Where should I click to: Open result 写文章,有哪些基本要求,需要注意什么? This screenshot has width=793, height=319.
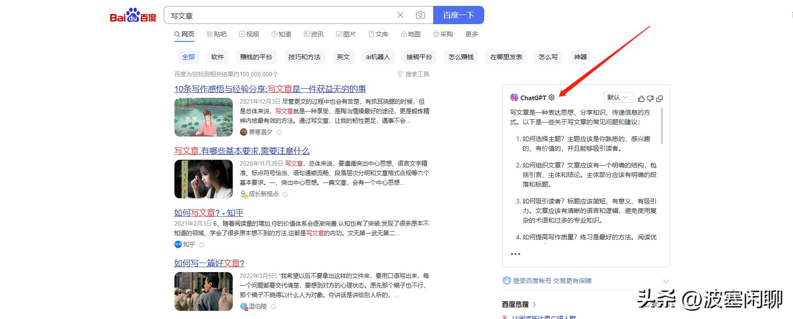point(242,151)
